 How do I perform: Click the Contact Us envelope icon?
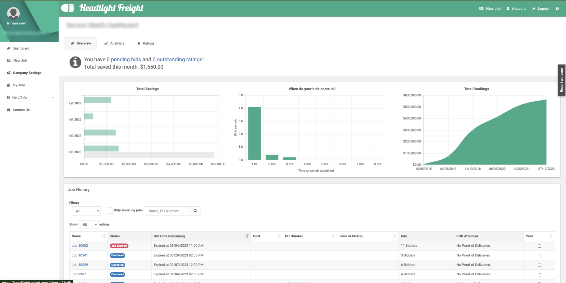pyautogui.click(x=9, y=110)
